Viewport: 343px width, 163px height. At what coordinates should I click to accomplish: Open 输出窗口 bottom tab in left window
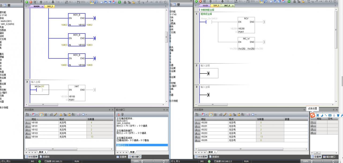click(x=135, y=157)
